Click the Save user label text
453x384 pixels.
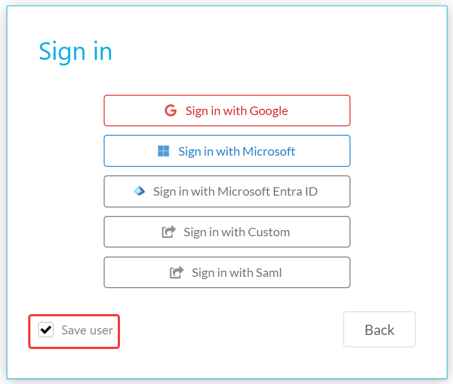87,330
